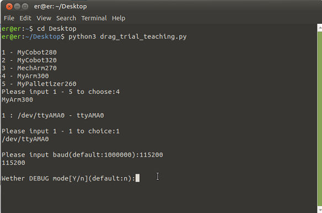Close the terminal window
The width and height of the screenshot is (322, 213).
click(9, 7)
